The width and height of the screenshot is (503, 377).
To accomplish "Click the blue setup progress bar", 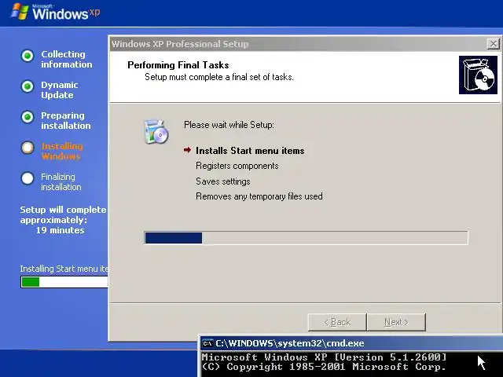I will point(306,238).
